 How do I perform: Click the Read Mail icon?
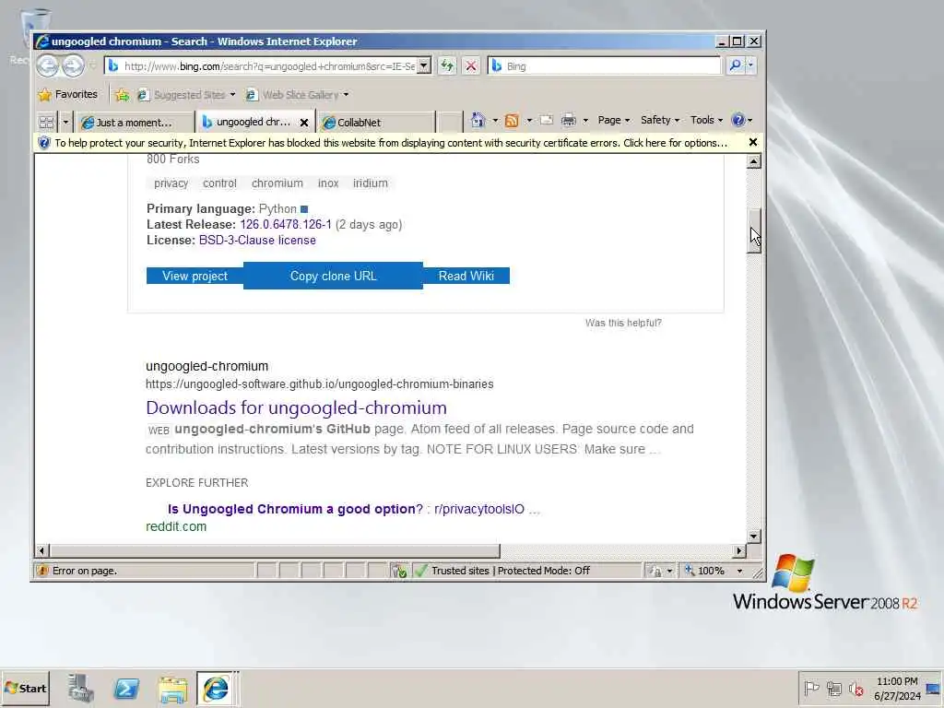click(546, 121)
